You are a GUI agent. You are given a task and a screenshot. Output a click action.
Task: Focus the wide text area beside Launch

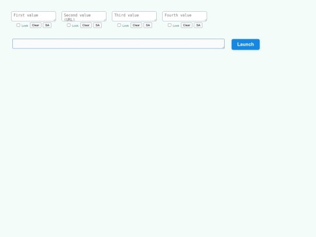pyautogui.click(x=118, y=43)
